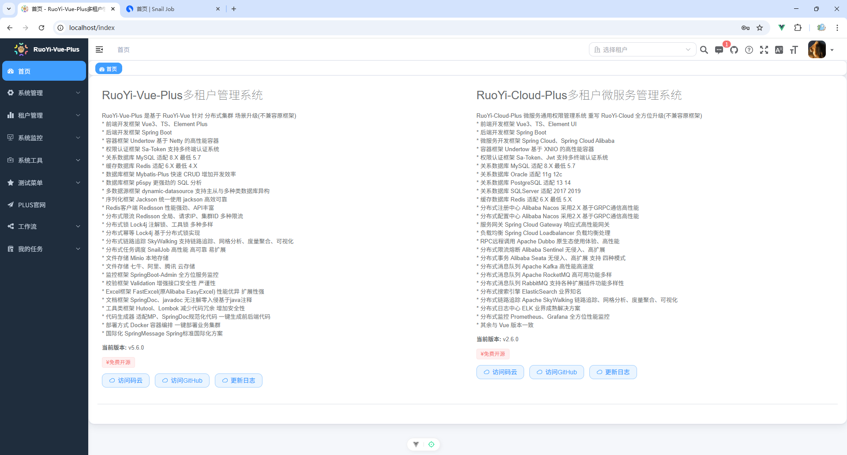Screen dimensions: 847x455
Task: Toggle fullscreen mode icon
Action: click(764, 50)
